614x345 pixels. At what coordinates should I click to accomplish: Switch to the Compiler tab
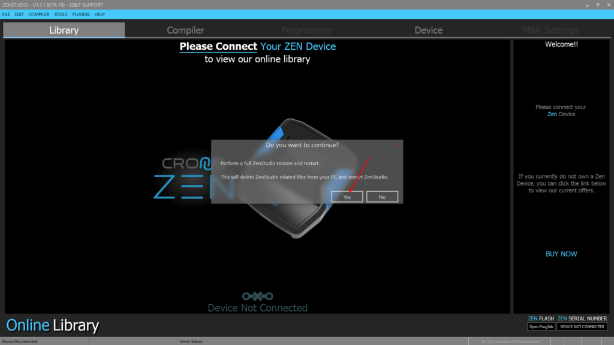coord(186,30)
